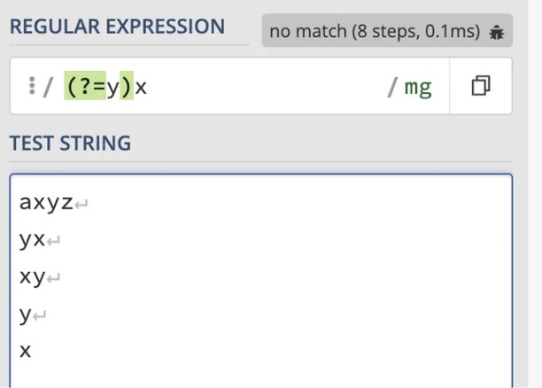Click the no match status badge

point(387,30)
